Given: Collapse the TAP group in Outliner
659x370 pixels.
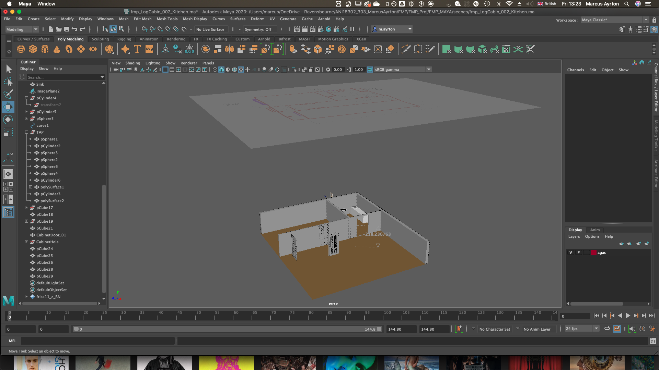Looking at the screenshot, I should (x=27, y=132).
